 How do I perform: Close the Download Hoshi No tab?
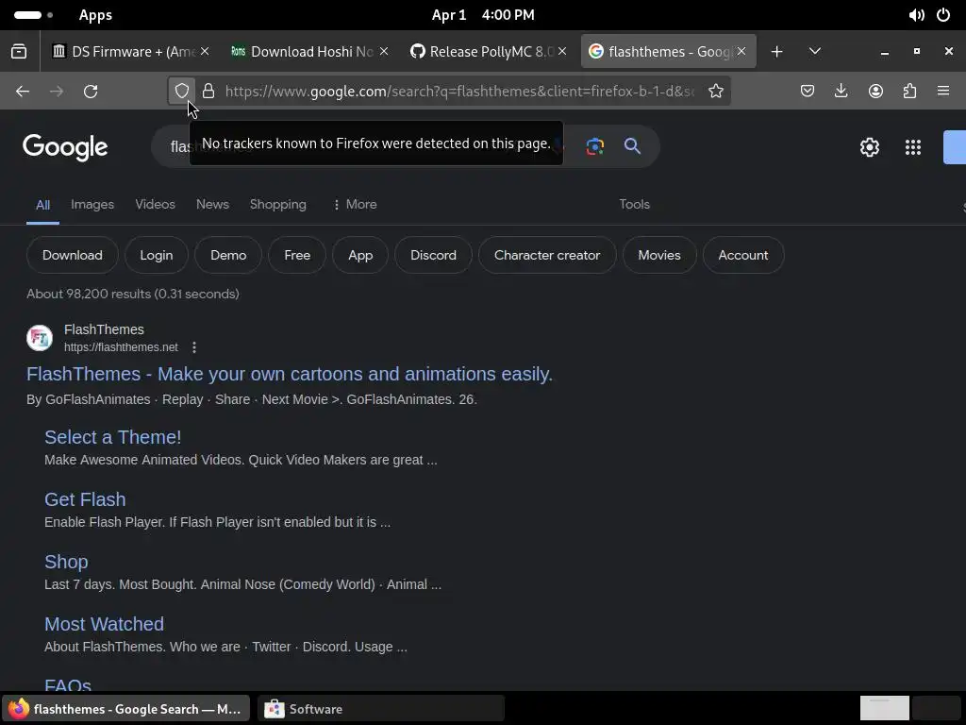383,52
